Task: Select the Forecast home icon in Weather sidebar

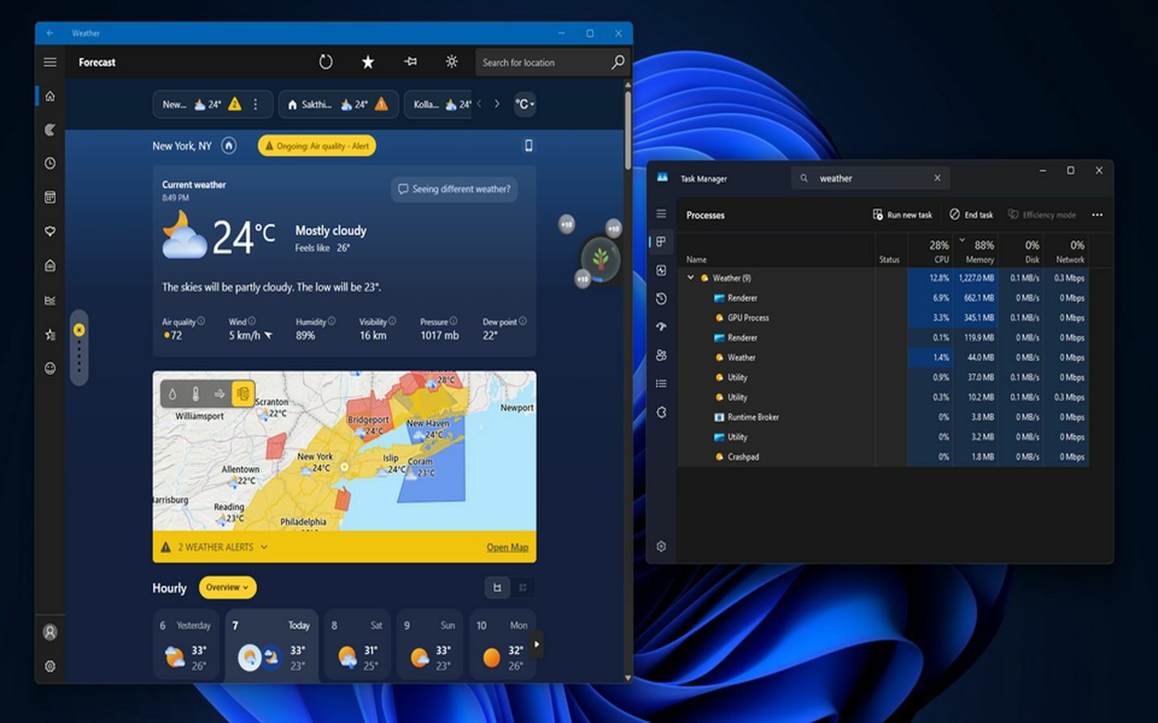Action: click(x=50, y=96)
